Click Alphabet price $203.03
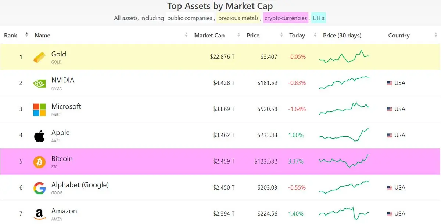Viewport: 441px width, 224px height. (268, 188)
